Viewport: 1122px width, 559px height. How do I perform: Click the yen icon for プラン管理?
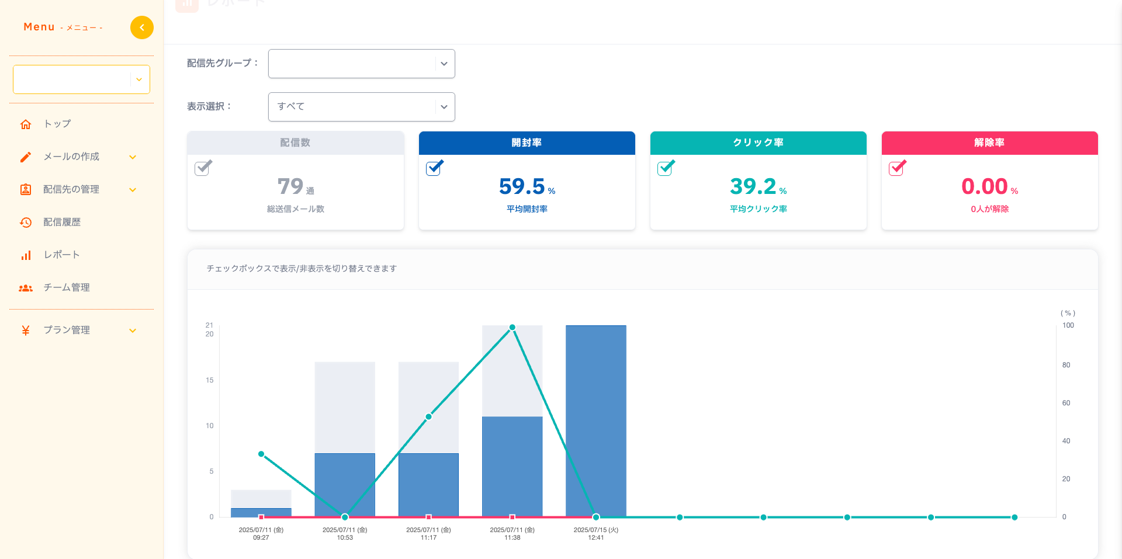click(x=26, y=331)
